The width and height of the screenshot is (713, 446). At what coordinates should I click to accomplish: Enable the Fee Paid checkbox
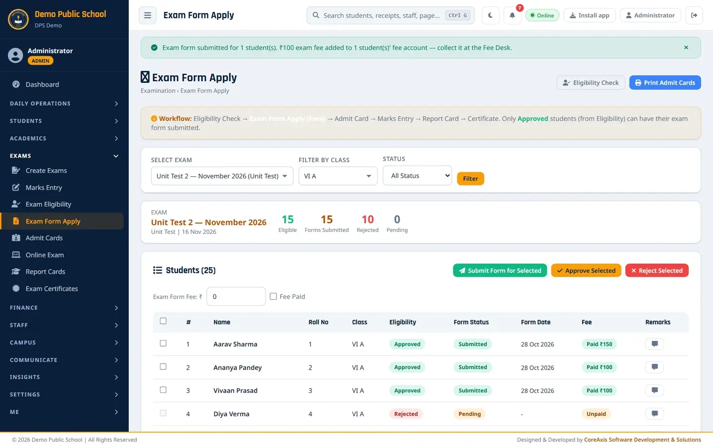point(273,296)
